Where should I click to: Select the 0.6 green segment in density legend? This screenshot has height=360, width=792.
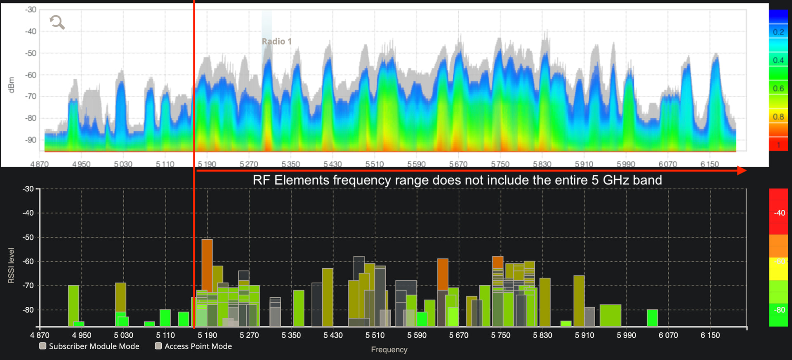(778, 88)
